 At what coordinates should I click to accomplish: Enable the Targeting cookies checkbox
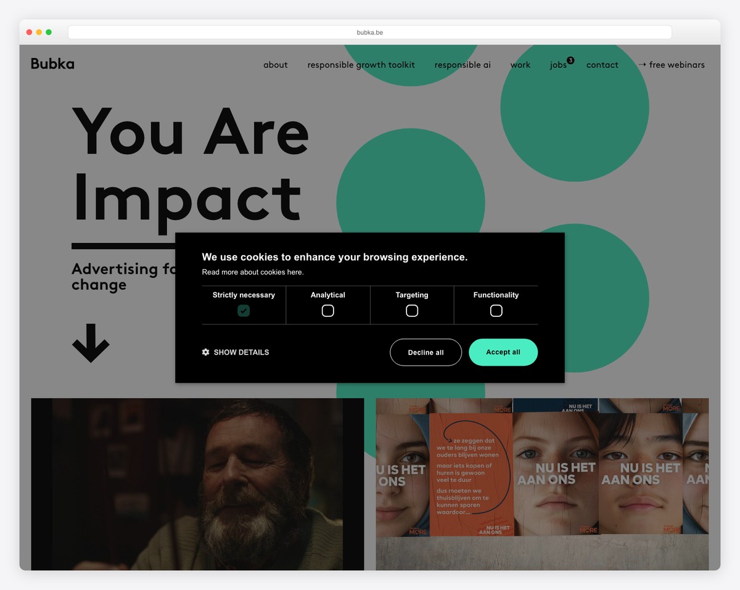[412, 311]
